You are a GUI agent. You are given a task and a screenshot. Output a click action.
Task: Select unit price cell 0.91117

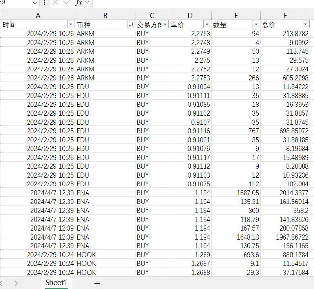point(190,157)
